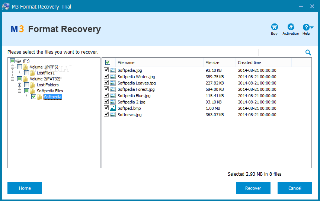This screenshot has width=320, height=201.
Task: Click the Recover button
Action: pyautogui.click(x=253, y=188)
